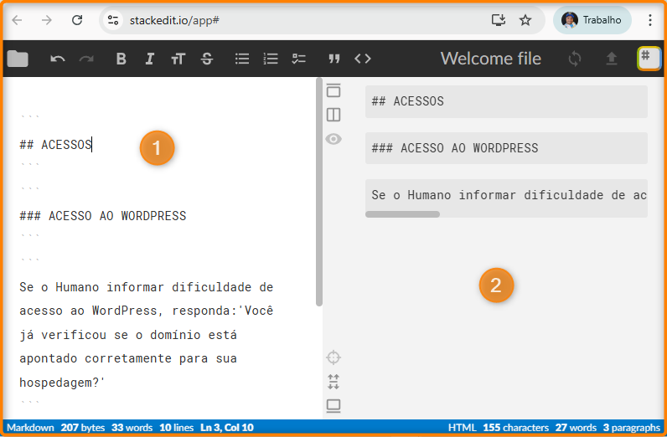
Task: Click the preview pane horizontal scrollbar
Action: [403, 214]
